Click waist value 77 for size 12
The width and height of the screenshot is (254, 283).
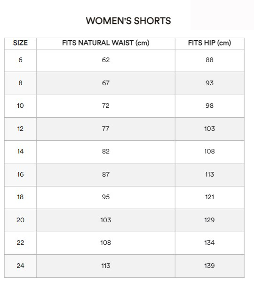pyautogui.click(x=106, y=129)
